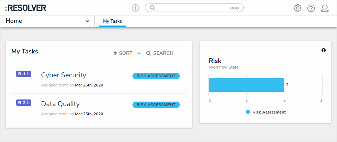Toggle Risk Assessment legend item

click(266, 112)
